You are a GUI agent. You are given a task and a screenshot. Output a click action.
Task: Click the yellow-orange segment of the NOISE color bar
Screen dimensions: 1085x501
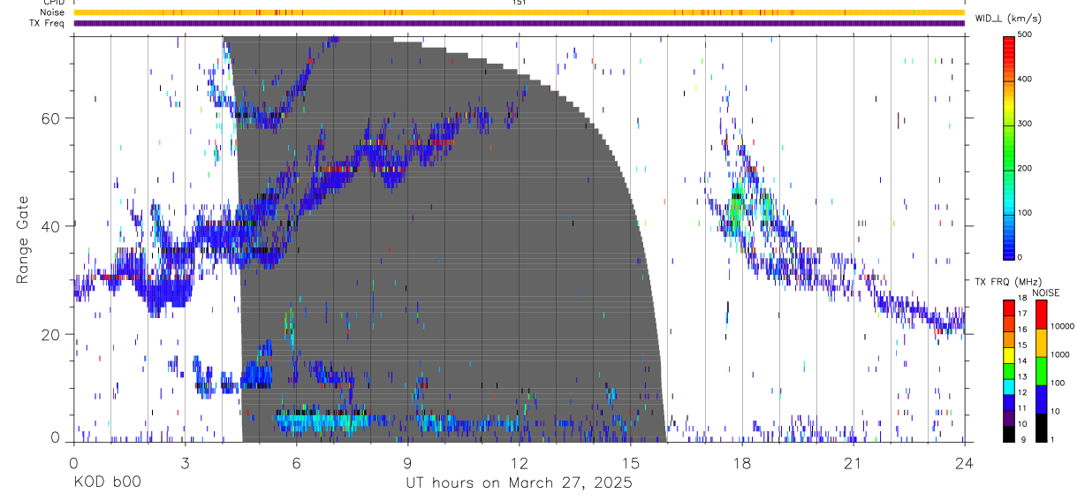[x=1041, y=343]
